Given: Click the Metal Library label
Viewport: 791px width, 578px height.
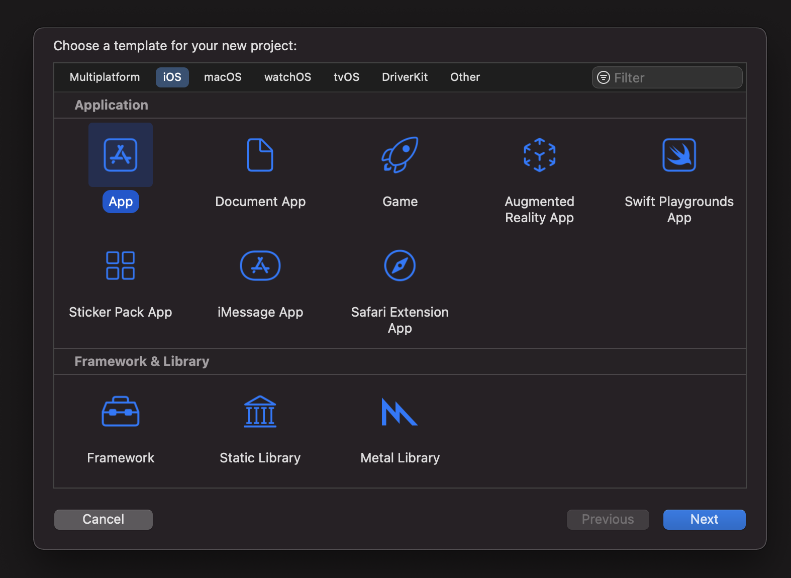Looking at the screenshot, I should pyautogui.click(x=400, y=458).
